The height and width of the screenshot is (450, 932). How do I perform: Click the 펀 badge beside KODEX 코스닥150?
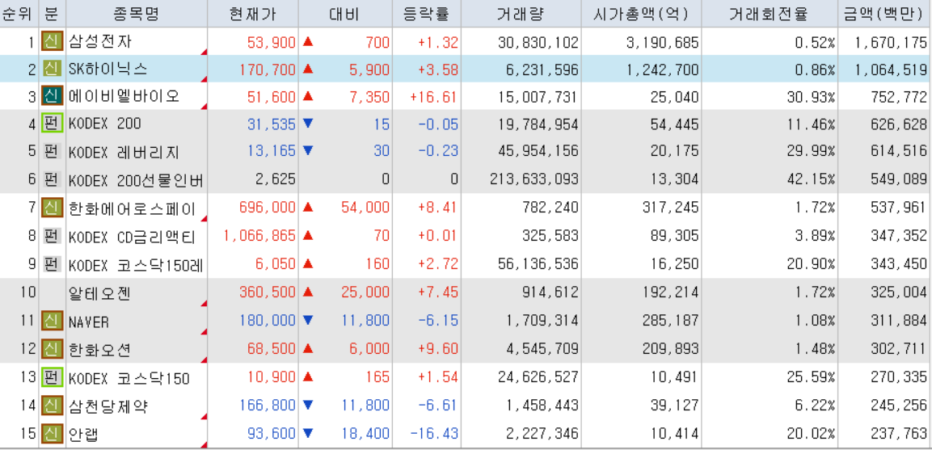pos(53,377)
